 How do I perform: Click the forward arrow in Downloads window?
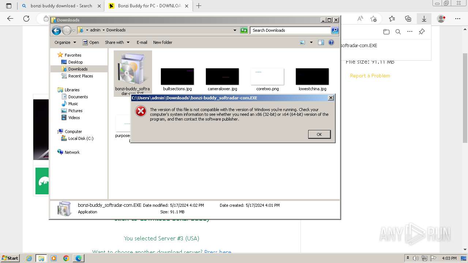[x=67, y=30]
